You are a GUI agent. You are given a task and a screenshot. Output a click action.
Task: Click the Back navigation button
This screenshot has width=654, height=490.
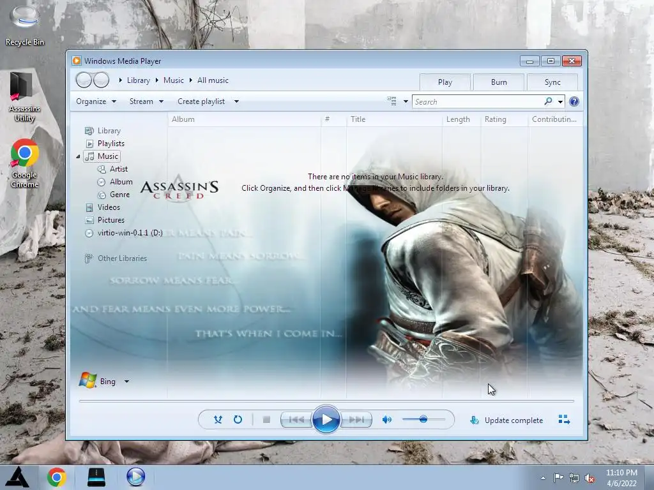point(84,80)
